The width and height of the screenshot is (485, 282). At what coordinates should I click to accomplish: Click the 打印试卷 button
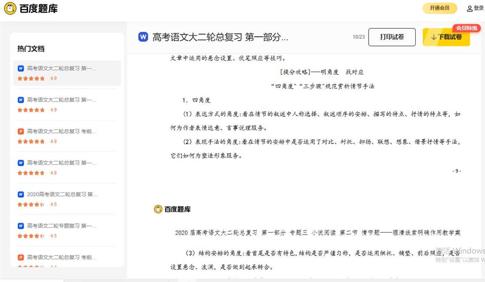point(392,37)
